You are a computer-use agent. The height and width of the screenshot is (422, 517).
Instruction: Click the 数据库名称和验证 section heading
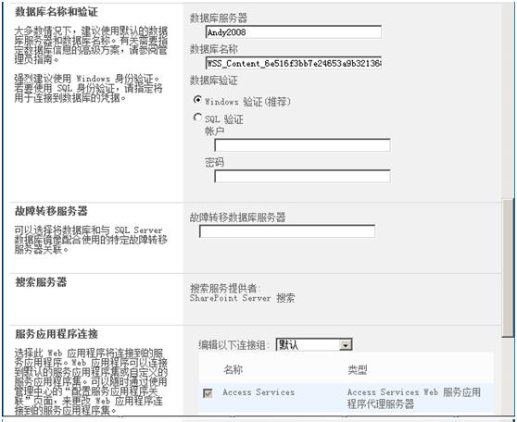click(57, 12)
